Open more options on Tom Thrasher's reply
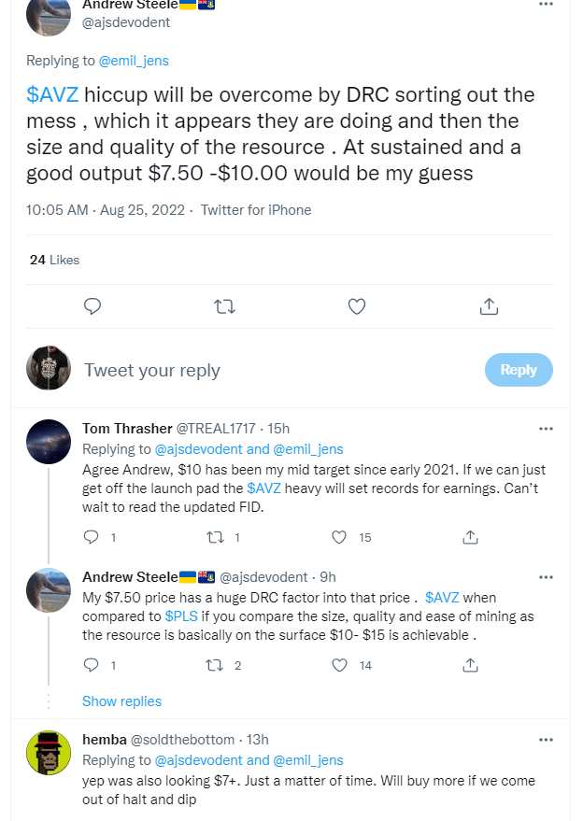Viewport: 583px width, 821px height. (546, 429)
